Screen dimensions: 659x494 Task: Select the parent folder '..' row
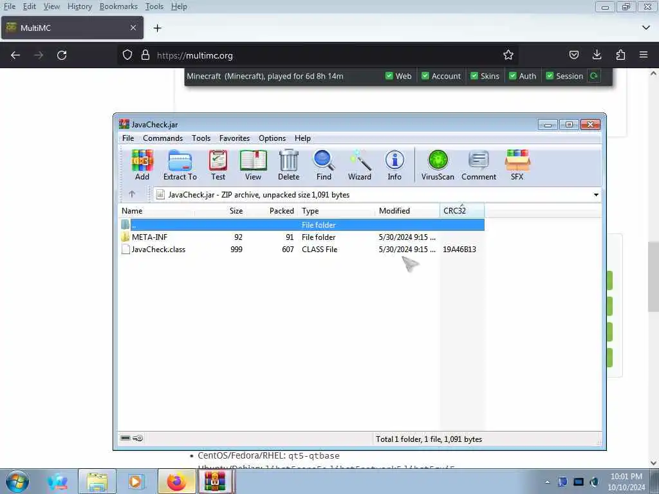tap(302, 224)
